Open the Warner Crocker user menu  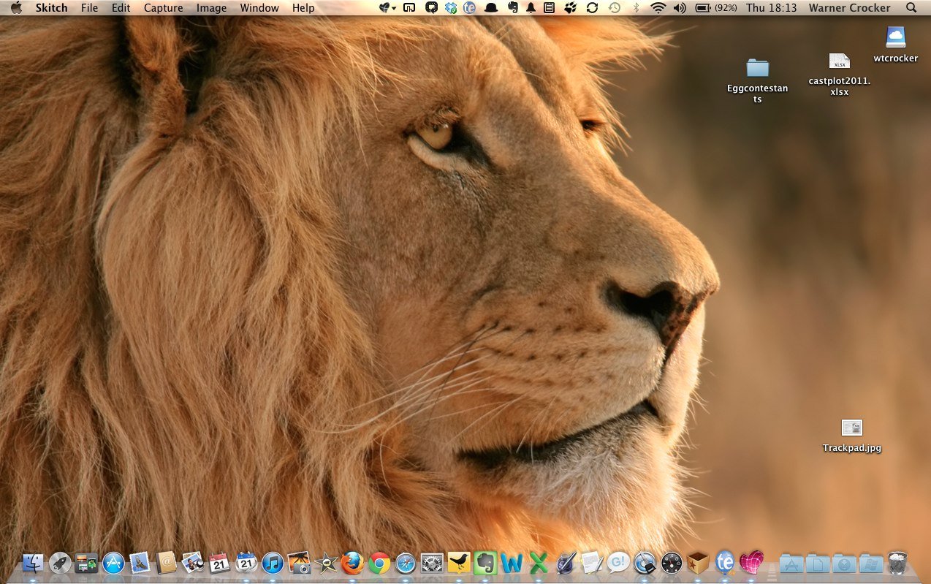point(850,8)
